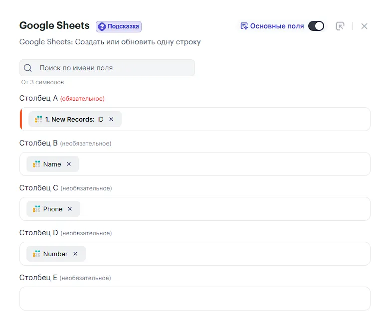Click the Phone chip source icon
The height and width of the screenshot is (317, 391).
[x=36, y=209]
